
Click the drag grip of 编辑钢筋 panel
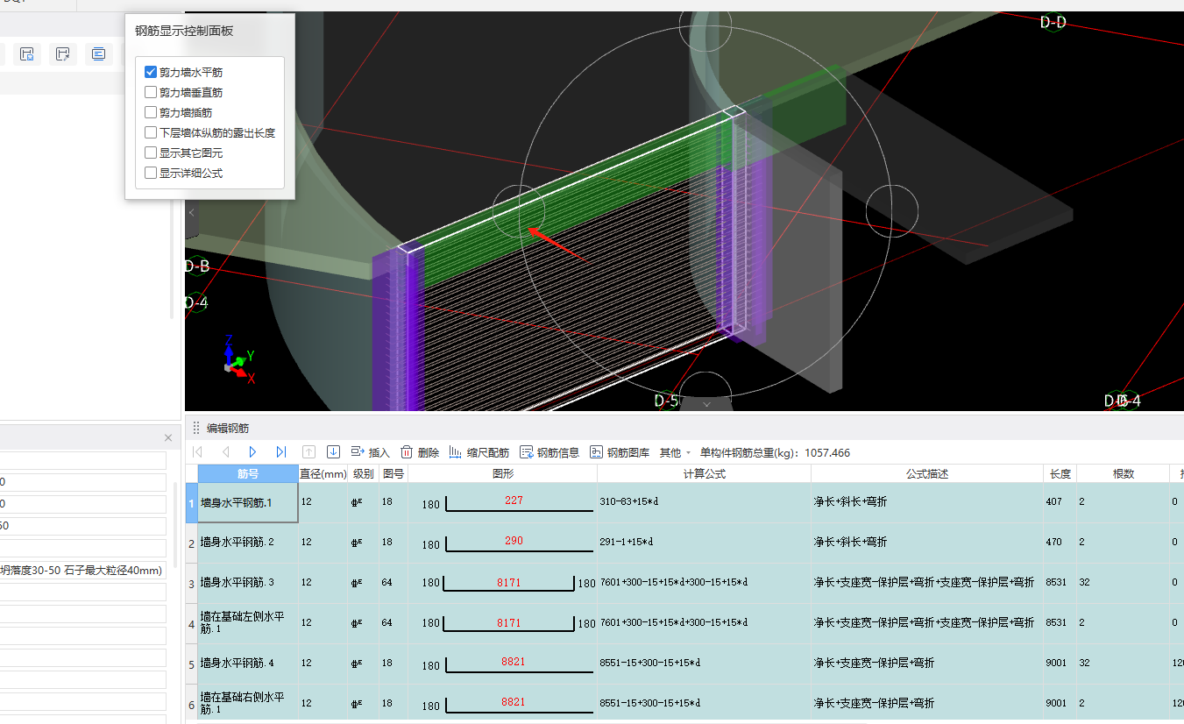coord(195,428)
